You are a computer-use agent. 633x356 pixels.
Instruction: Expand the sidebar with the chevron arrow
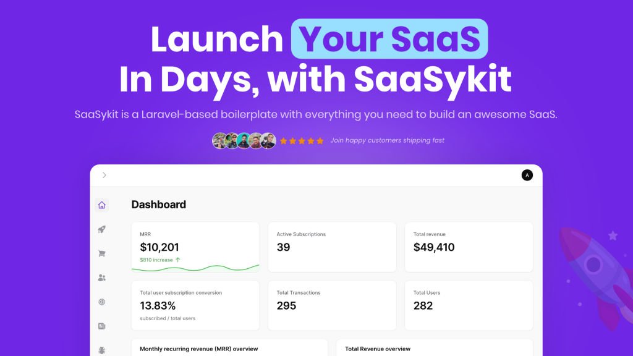[x=104, y=176]
